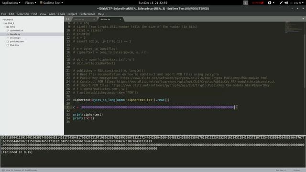Image resolution: width=306 pixels, height=172 pixels.
Task: Open ciphertext.txt from the sidebar
Action: (16, 31)
